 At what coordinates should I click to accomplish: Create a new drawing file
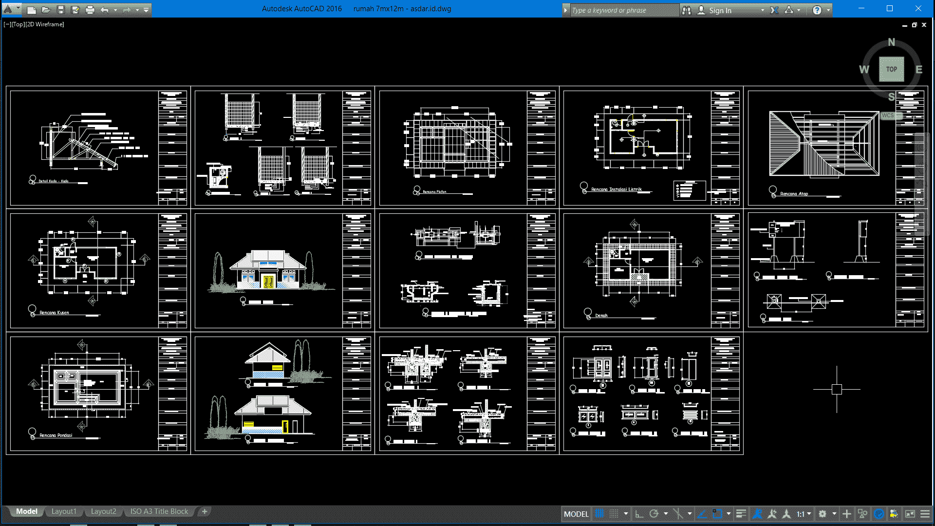coord(31,10)
